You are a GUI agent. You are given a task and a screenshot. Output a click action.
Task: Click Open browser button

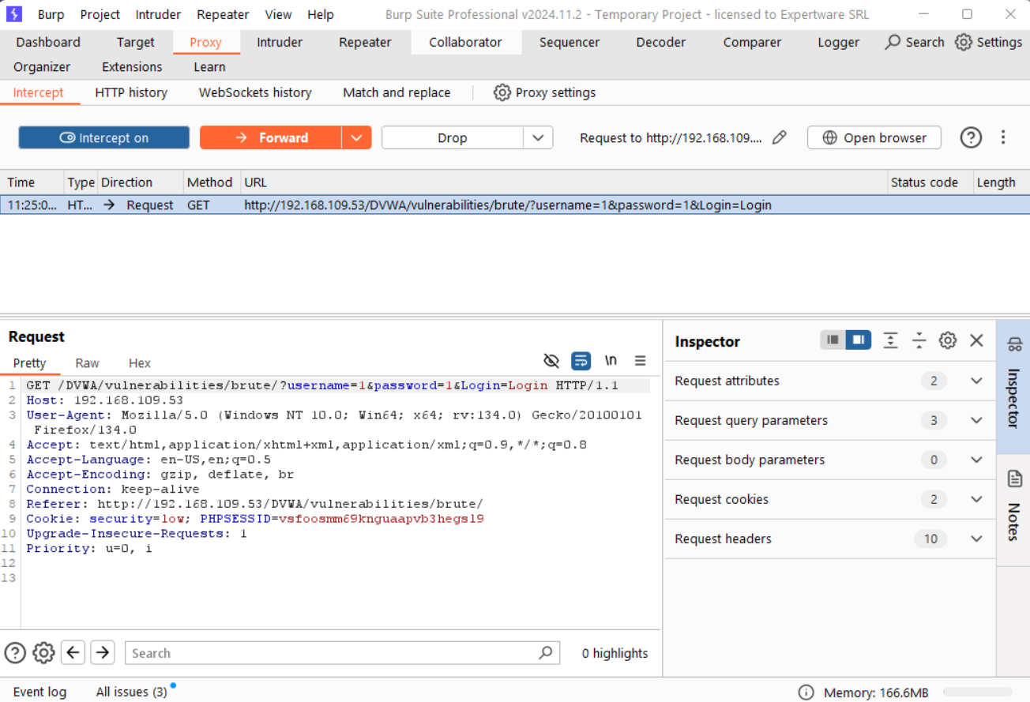[874, 137]
